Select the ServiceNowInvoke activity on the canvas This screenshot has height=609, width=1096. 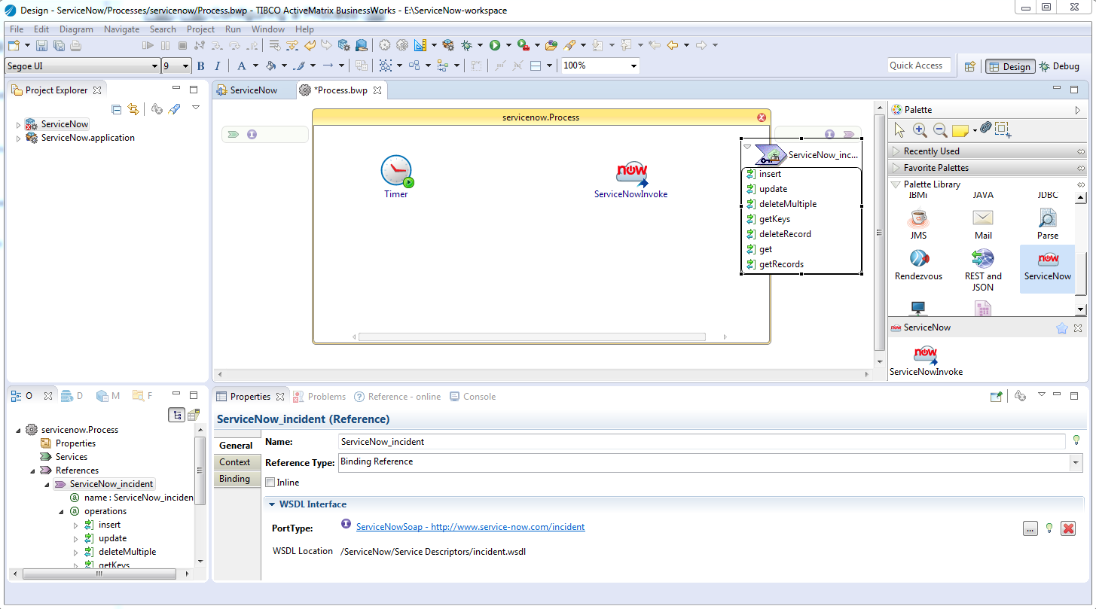coord(631,180)
